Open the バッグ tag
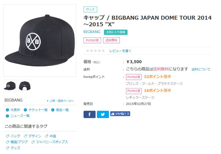Viewport: 221px width, 154px height. [13, 136]
